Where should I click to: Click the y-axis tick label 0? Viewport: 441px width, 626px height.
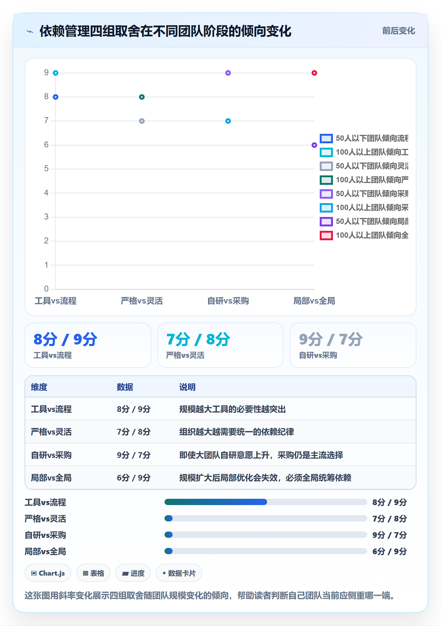[46, 289]
